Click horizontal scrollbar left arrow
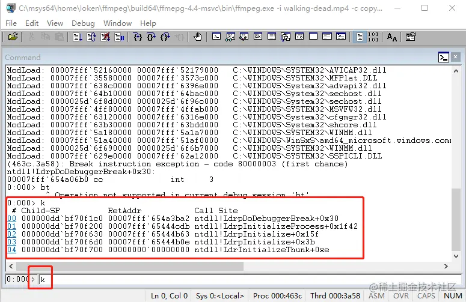 coord(11,266)
